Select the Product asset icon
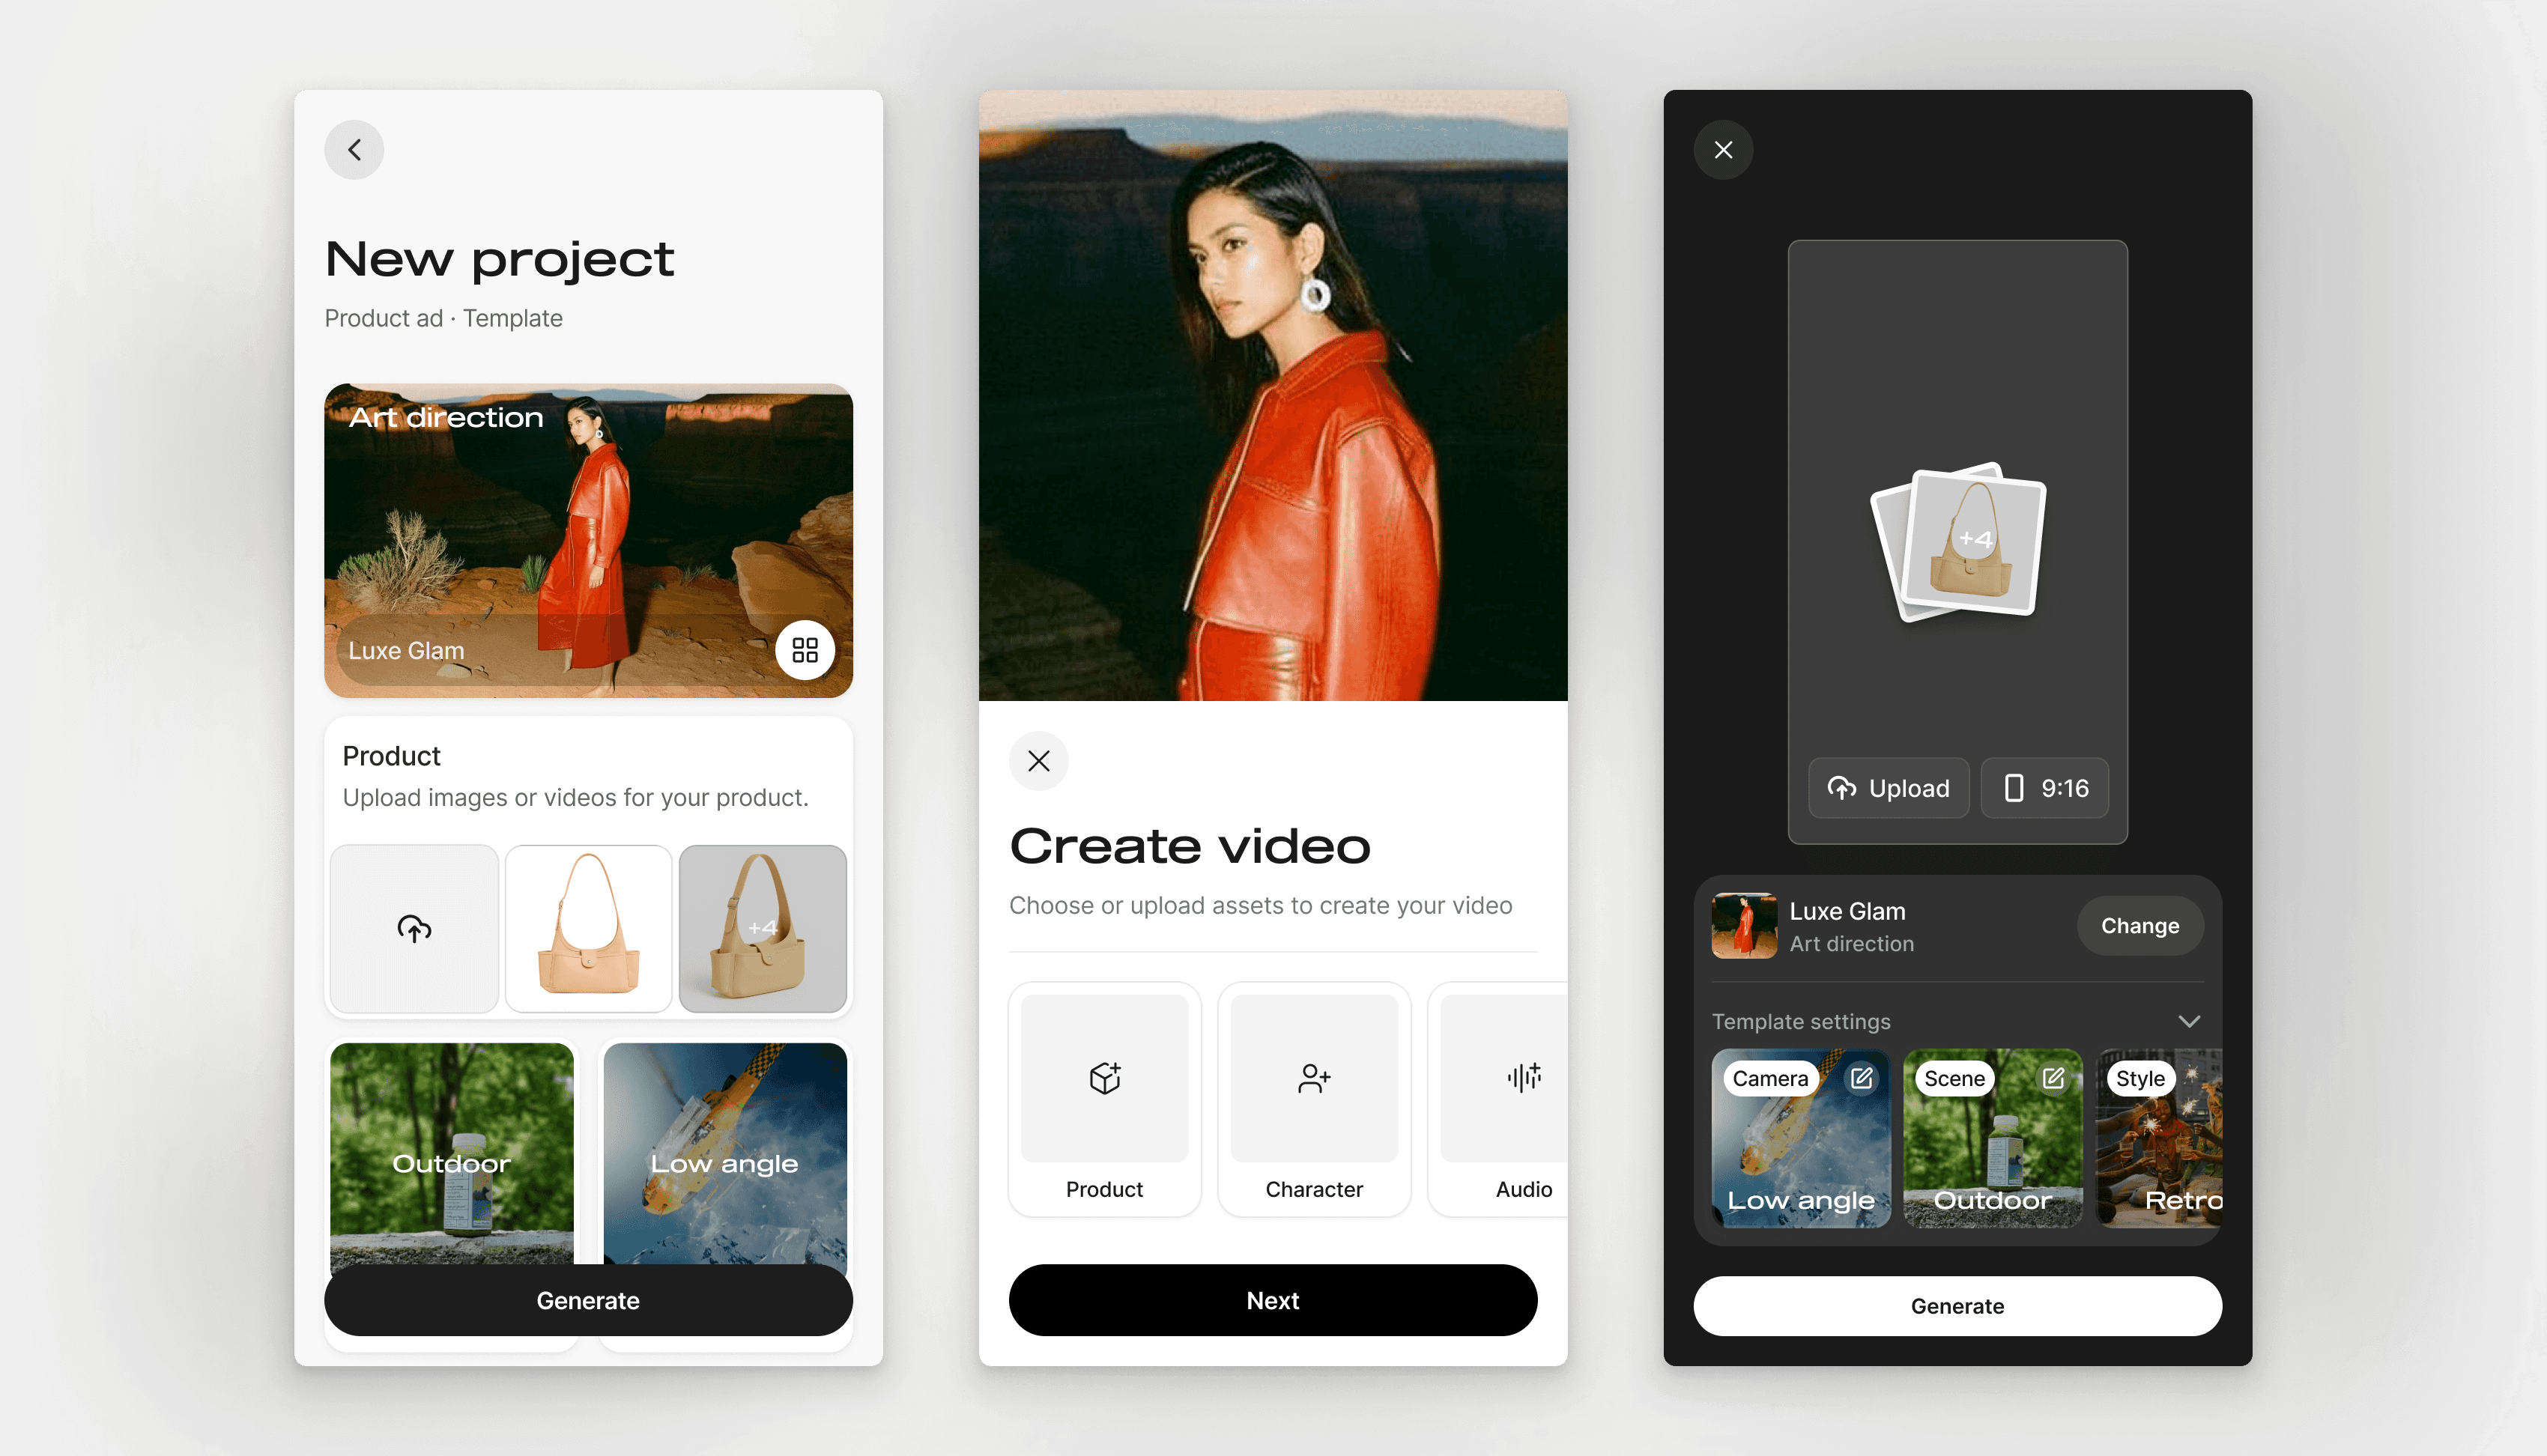Viewport: 2547px width, 1456px height. (x=1104, y=1078)
